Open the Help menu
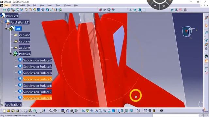Screen dimensions: 209x117 pyautogui.click(x=76, y=5)
